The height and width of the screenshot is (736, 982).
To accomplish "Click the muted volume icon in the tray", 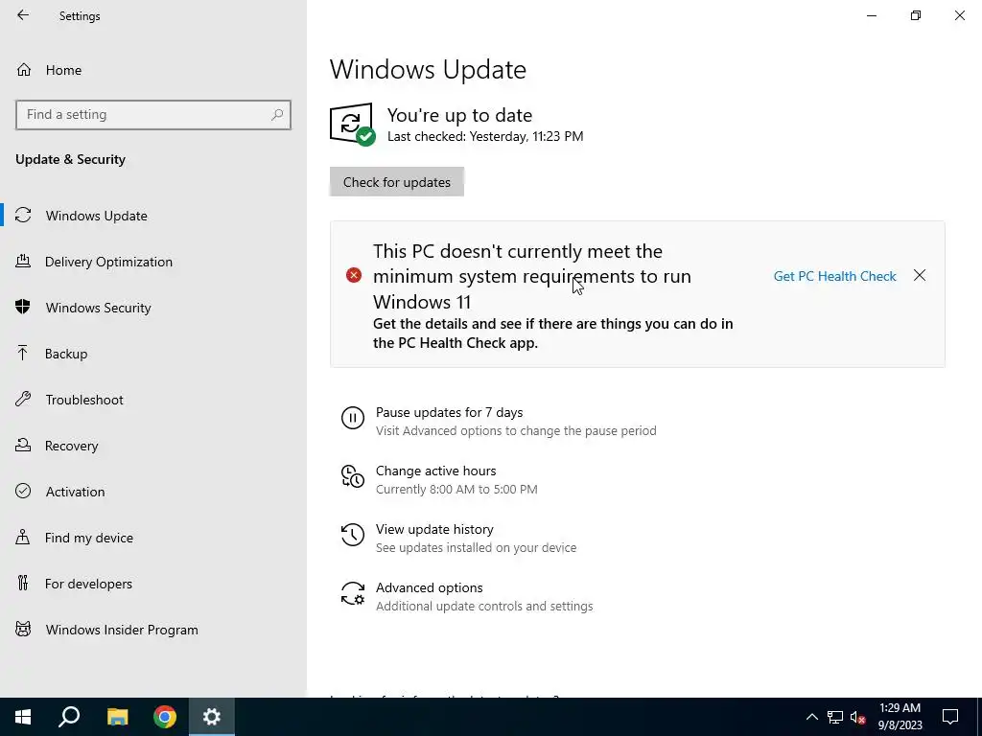I will click(x=858, y=717).
